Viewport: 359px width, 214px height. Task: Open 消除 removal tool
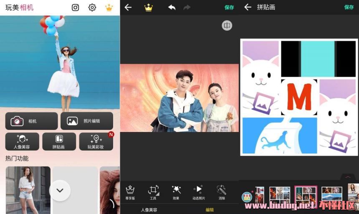222,192
